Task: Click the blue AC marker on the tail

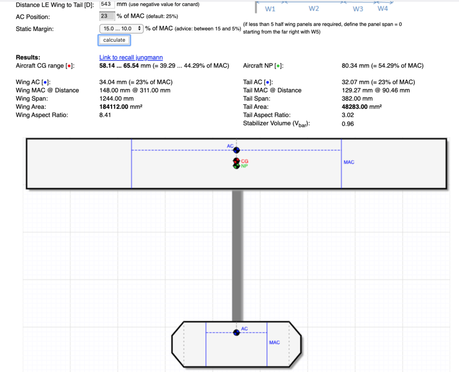Action: [236, 333]
